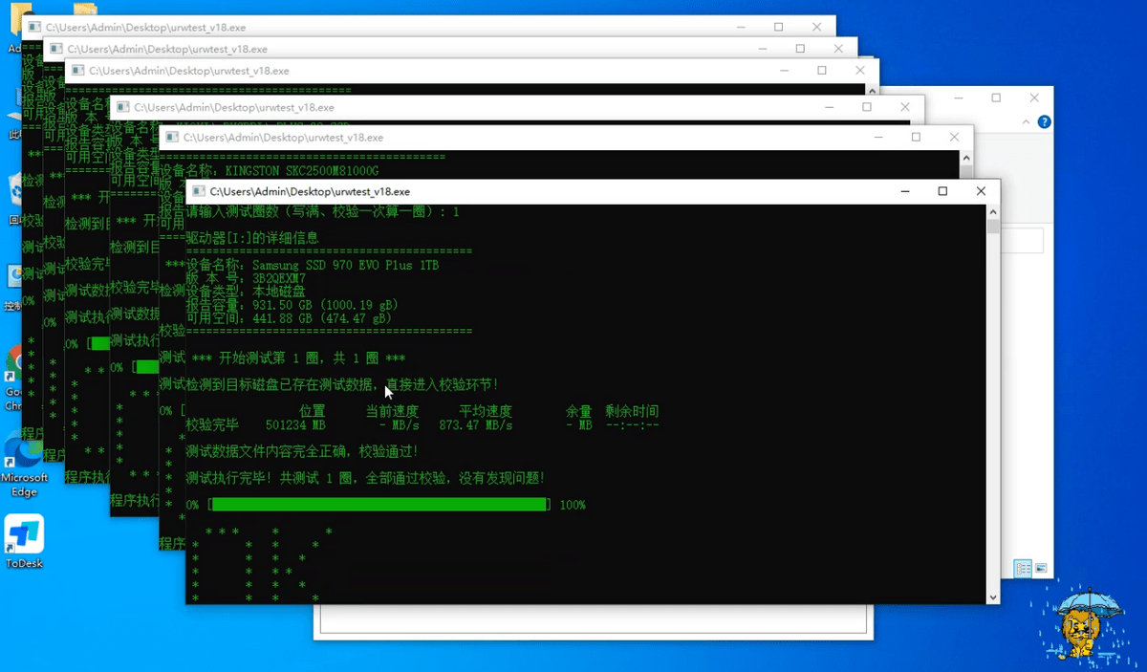Maximize the KINGSTON console window

point(916,137)
